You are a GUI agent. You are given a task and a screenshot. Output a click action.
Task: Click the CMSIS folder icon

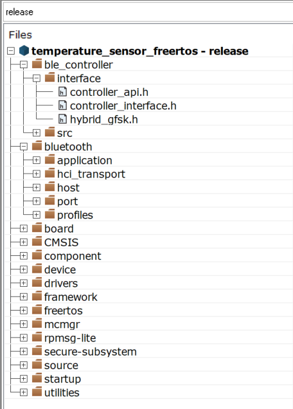point(37,241)
